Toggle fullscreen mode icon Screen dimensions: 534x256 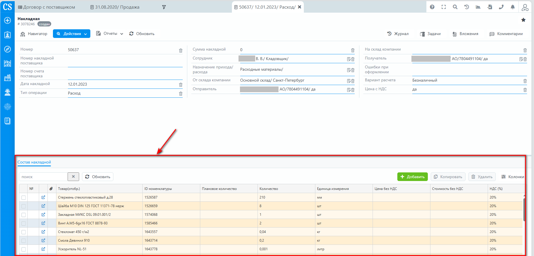(444, 7)
